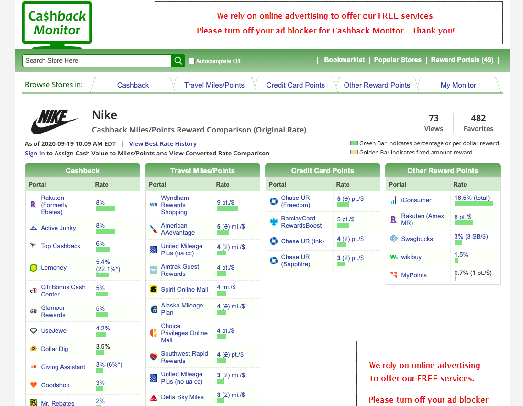Viewport: 523px width, 406px height.
Task: Click the American AAdvantage icon
Action: pyautogui.click(x=154, y=229)
